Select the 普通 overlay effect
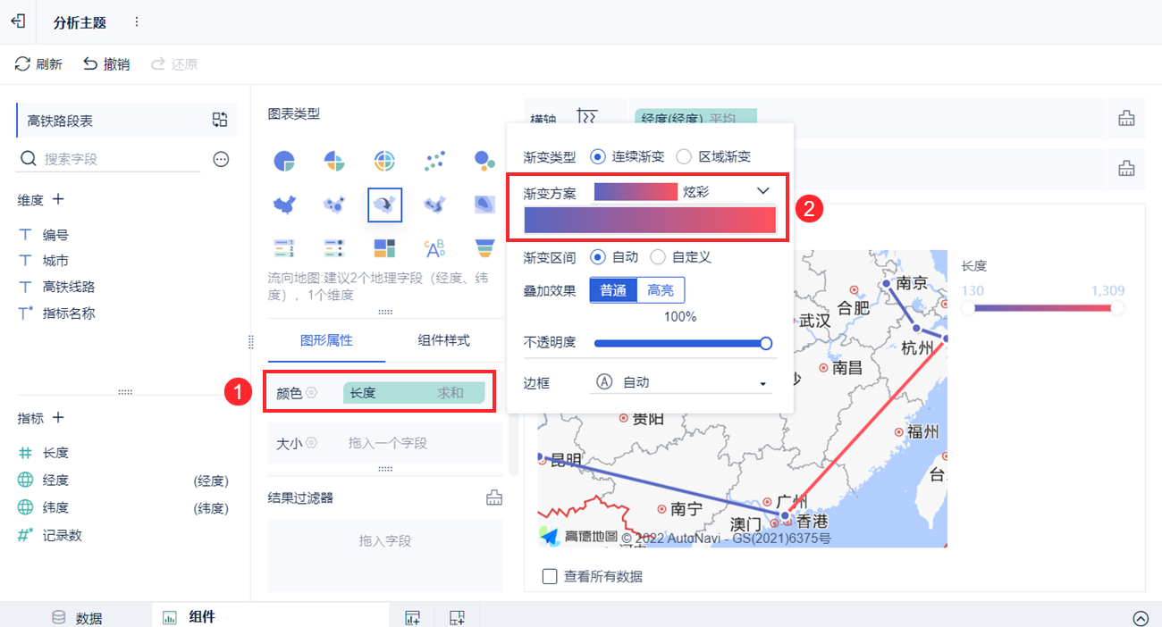 613,290
